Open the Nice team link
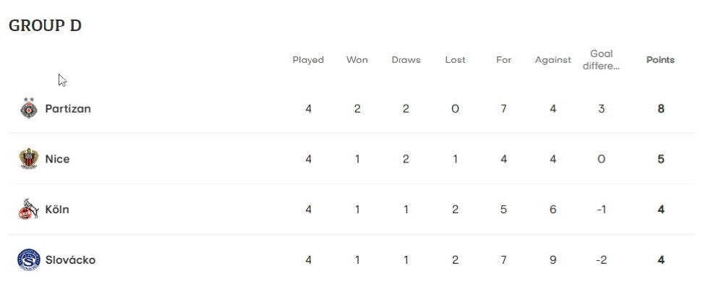 (57, 159)
